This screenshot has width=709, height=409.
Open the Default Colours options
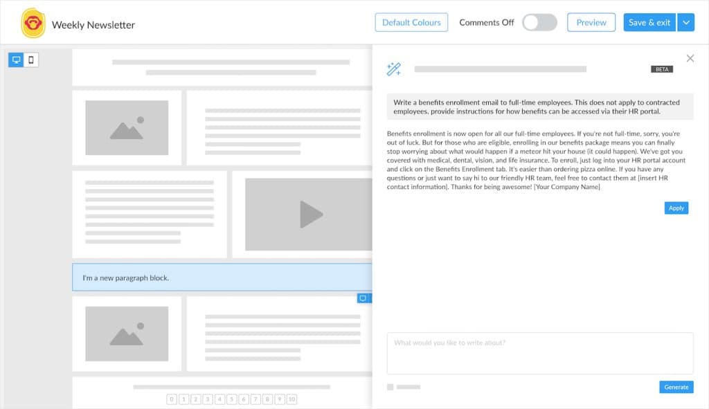[x=411, y=22]
